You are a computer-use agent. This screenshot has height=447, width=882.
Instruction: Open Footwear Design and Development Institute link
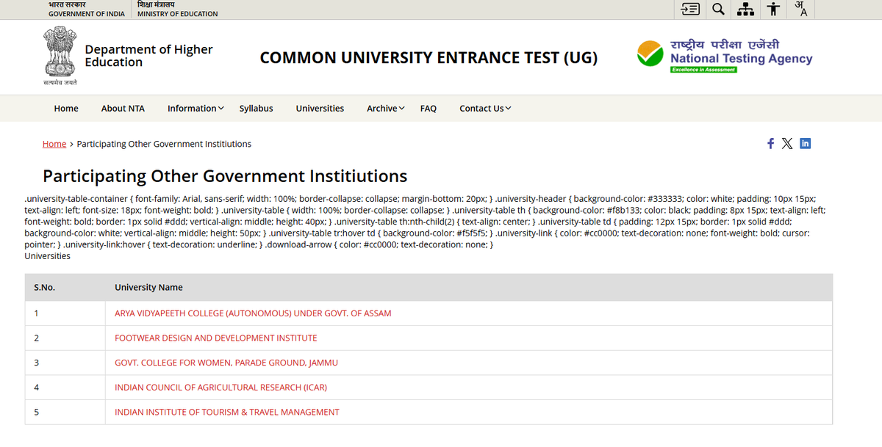click(x=216, y=338)
